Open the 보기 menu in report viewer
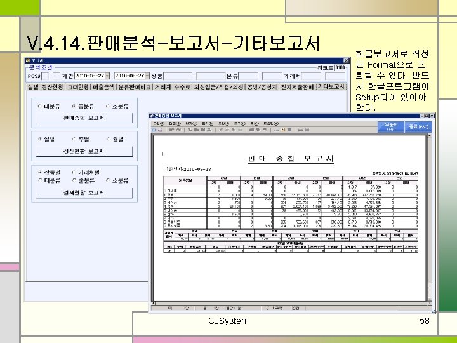The width and height of the screenshot is (457, 343). [192, 124]
